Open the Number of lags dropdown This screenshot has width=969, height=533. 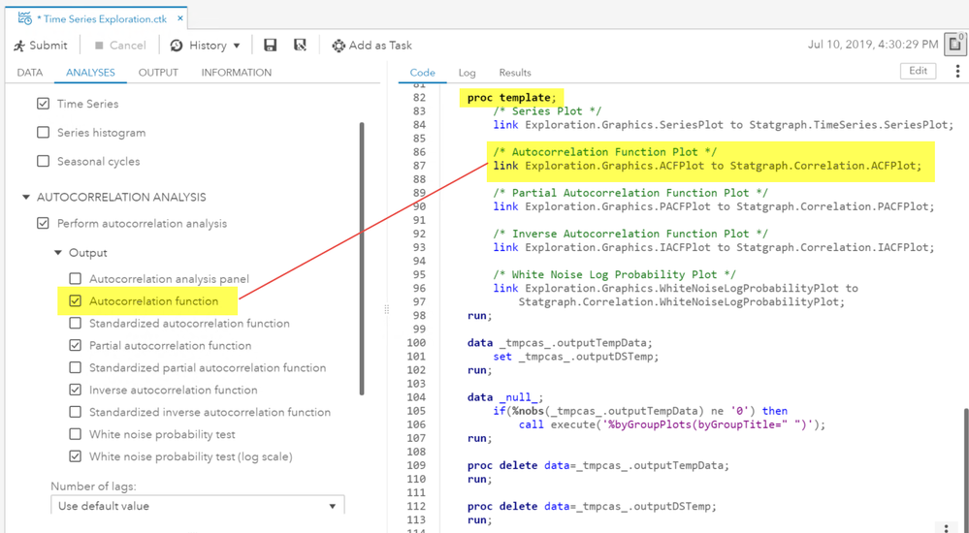[197, 506]
